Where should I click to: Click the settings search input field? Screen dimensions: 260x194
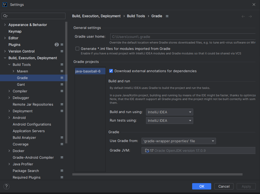(33, 16)
